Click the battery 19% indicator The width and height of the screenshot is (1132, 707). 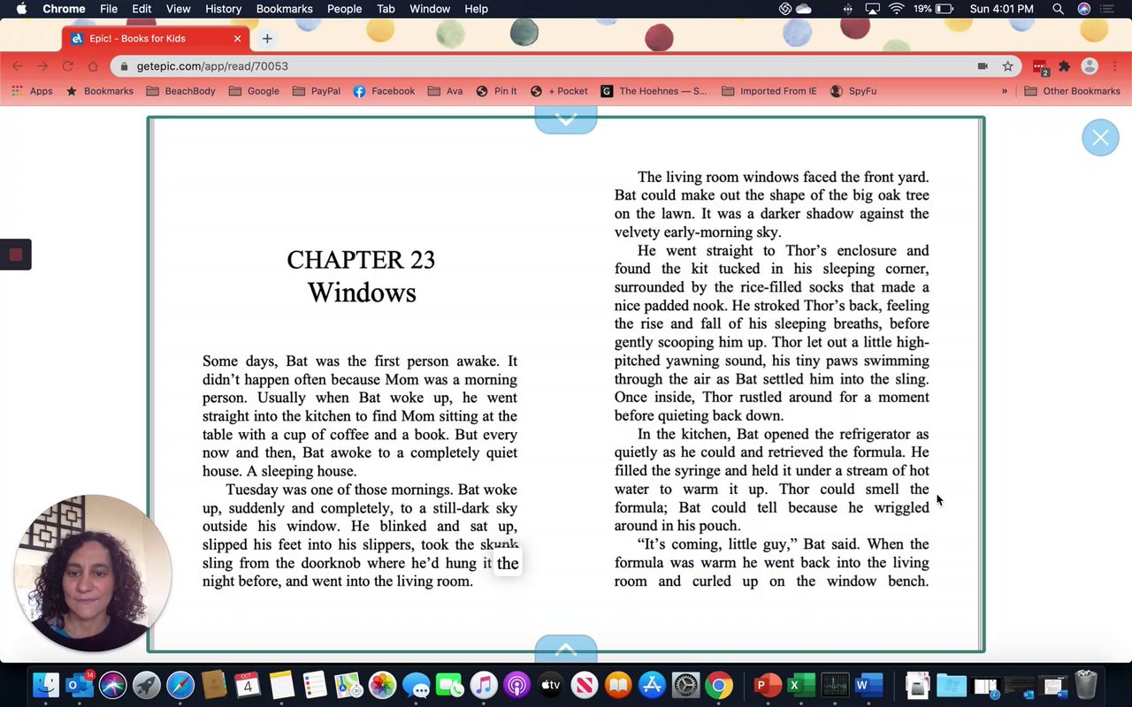tap(934, 9)
